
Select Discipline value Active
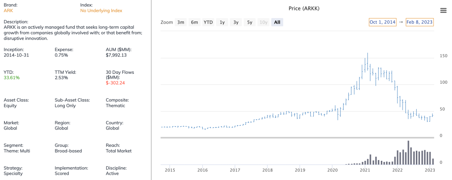[112, 173]
